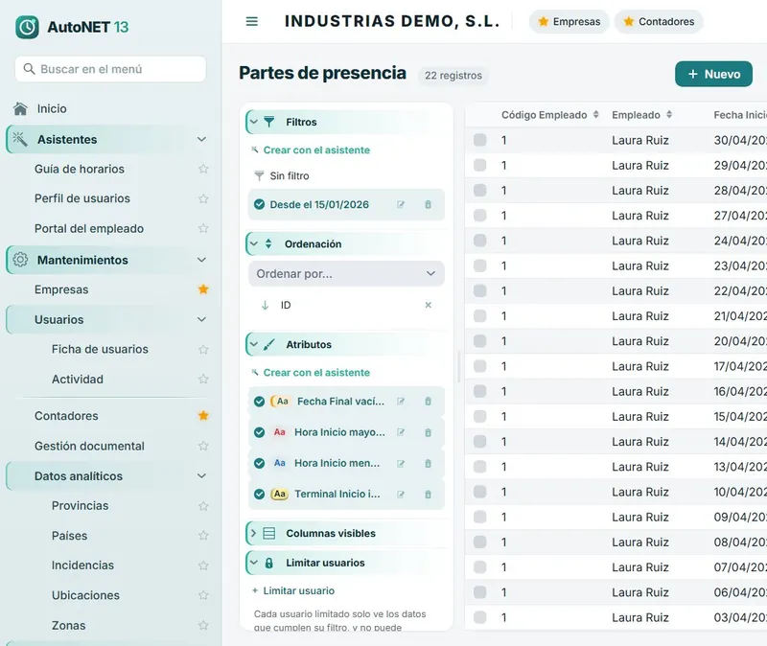Select the row dated 22/04 checkbox
The height and width of the screenshot is (646, 767).
click(x=480, y=291)
